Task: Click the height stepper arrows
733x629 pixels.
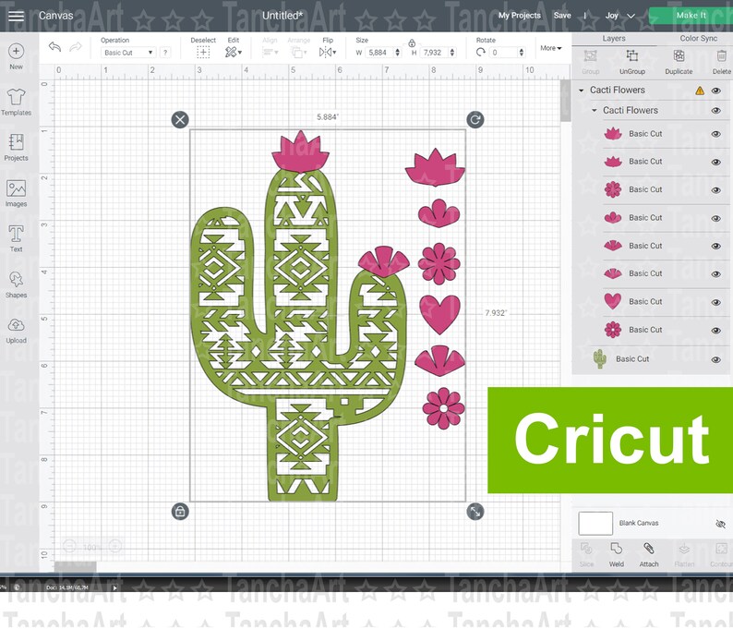Action: click(452, 53)
